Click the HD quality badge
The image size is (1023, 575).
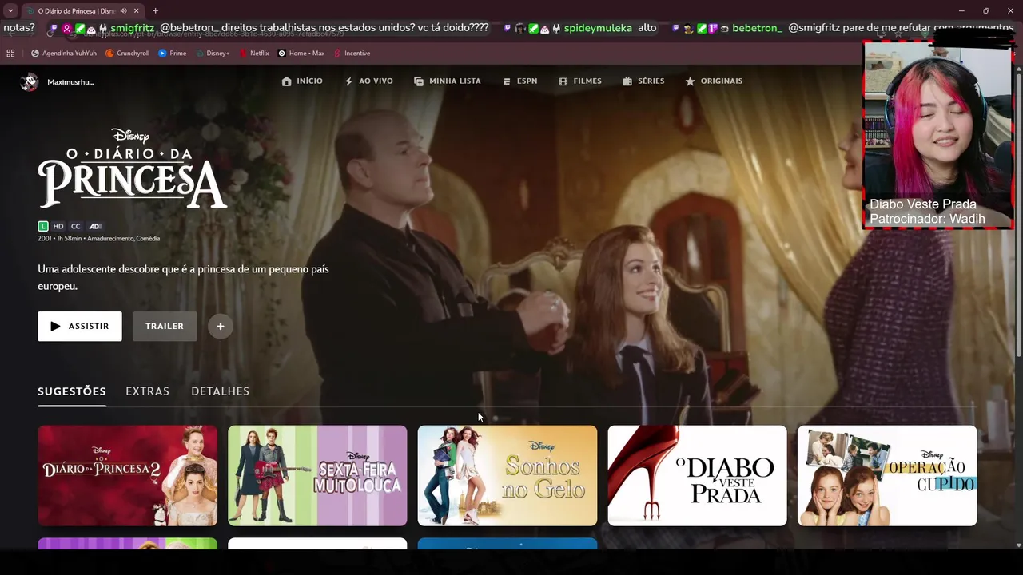tap(58, 227)
